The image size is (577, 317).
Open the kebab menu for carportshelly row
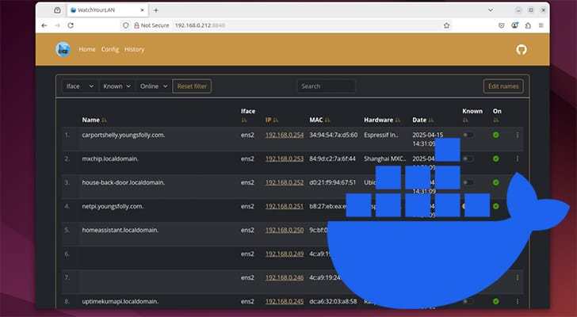pyautogui.click(x=518, y=135)
